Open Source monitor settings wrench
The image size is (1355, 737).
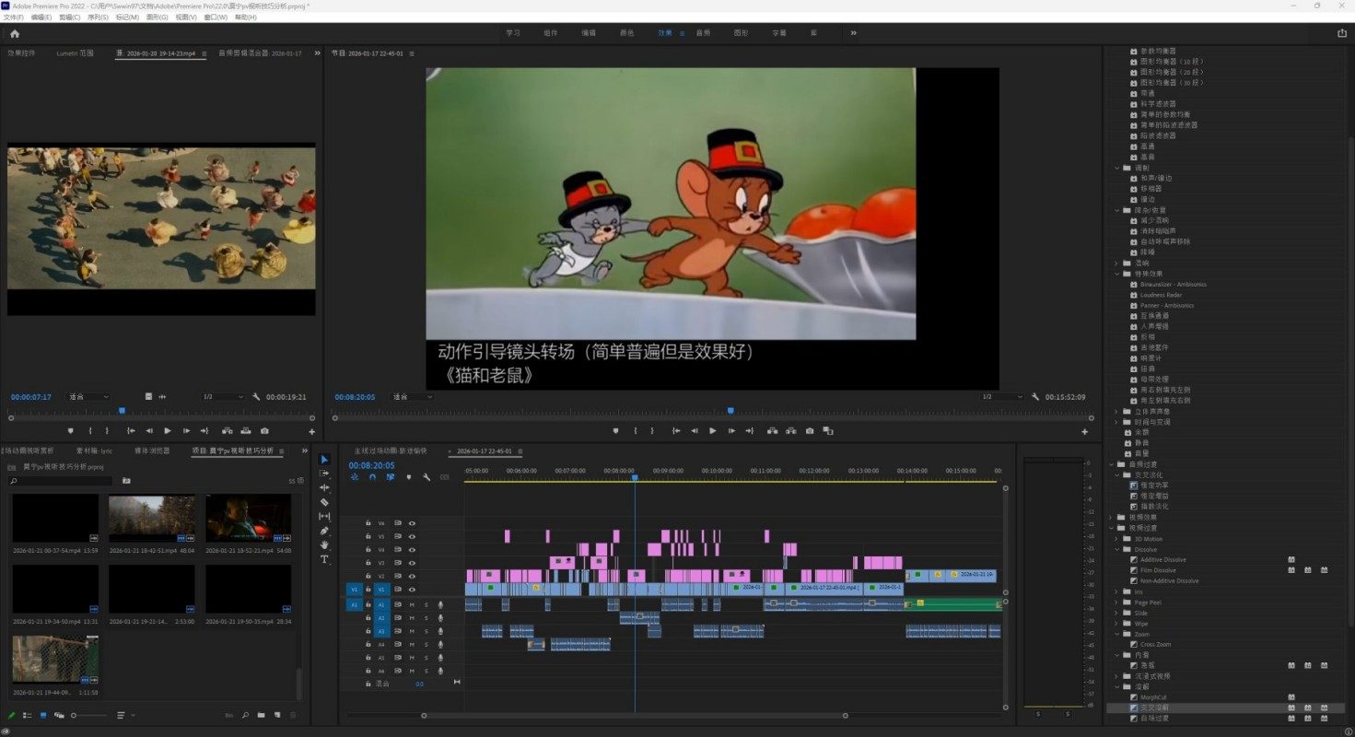(x=256, y=397)
